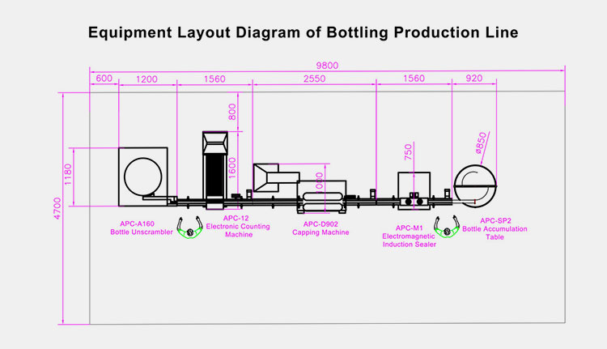
Task: Click the APC-M1 Electromagnetic Induction Sealer label
Action: click(x=410, y=236)
